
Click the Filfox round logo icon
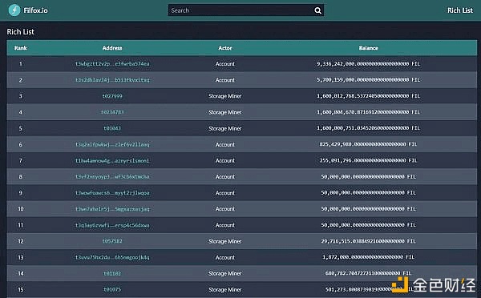click(x=14, y=10)
